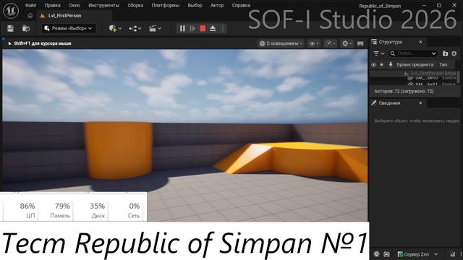Click the star column header icon

(381, 64)
